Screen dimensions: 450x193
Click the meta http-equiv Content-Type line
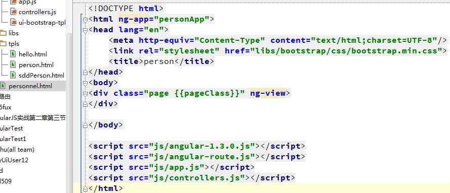[x=278, y=40]
